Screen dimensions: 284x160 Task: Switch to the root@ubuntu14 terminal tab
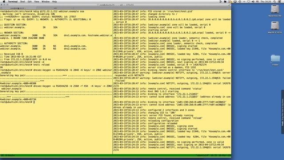[x=18, y=8]
